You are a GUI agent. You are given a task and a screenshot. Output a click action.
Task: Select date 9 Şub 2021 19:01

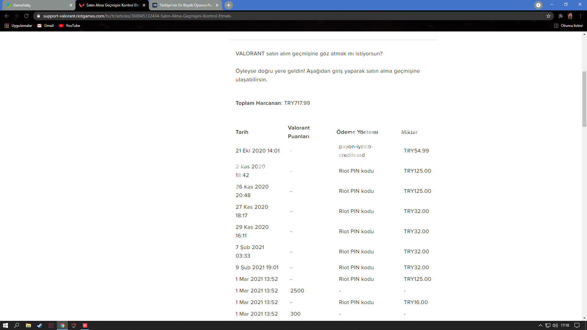[x=257, y=267]
